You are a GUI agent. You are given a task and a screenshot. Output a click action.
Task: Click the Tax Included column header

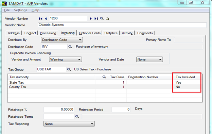coord(185,77)
